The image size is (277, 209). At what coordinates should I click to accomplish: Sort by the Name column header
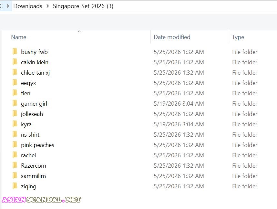[18, 37]
